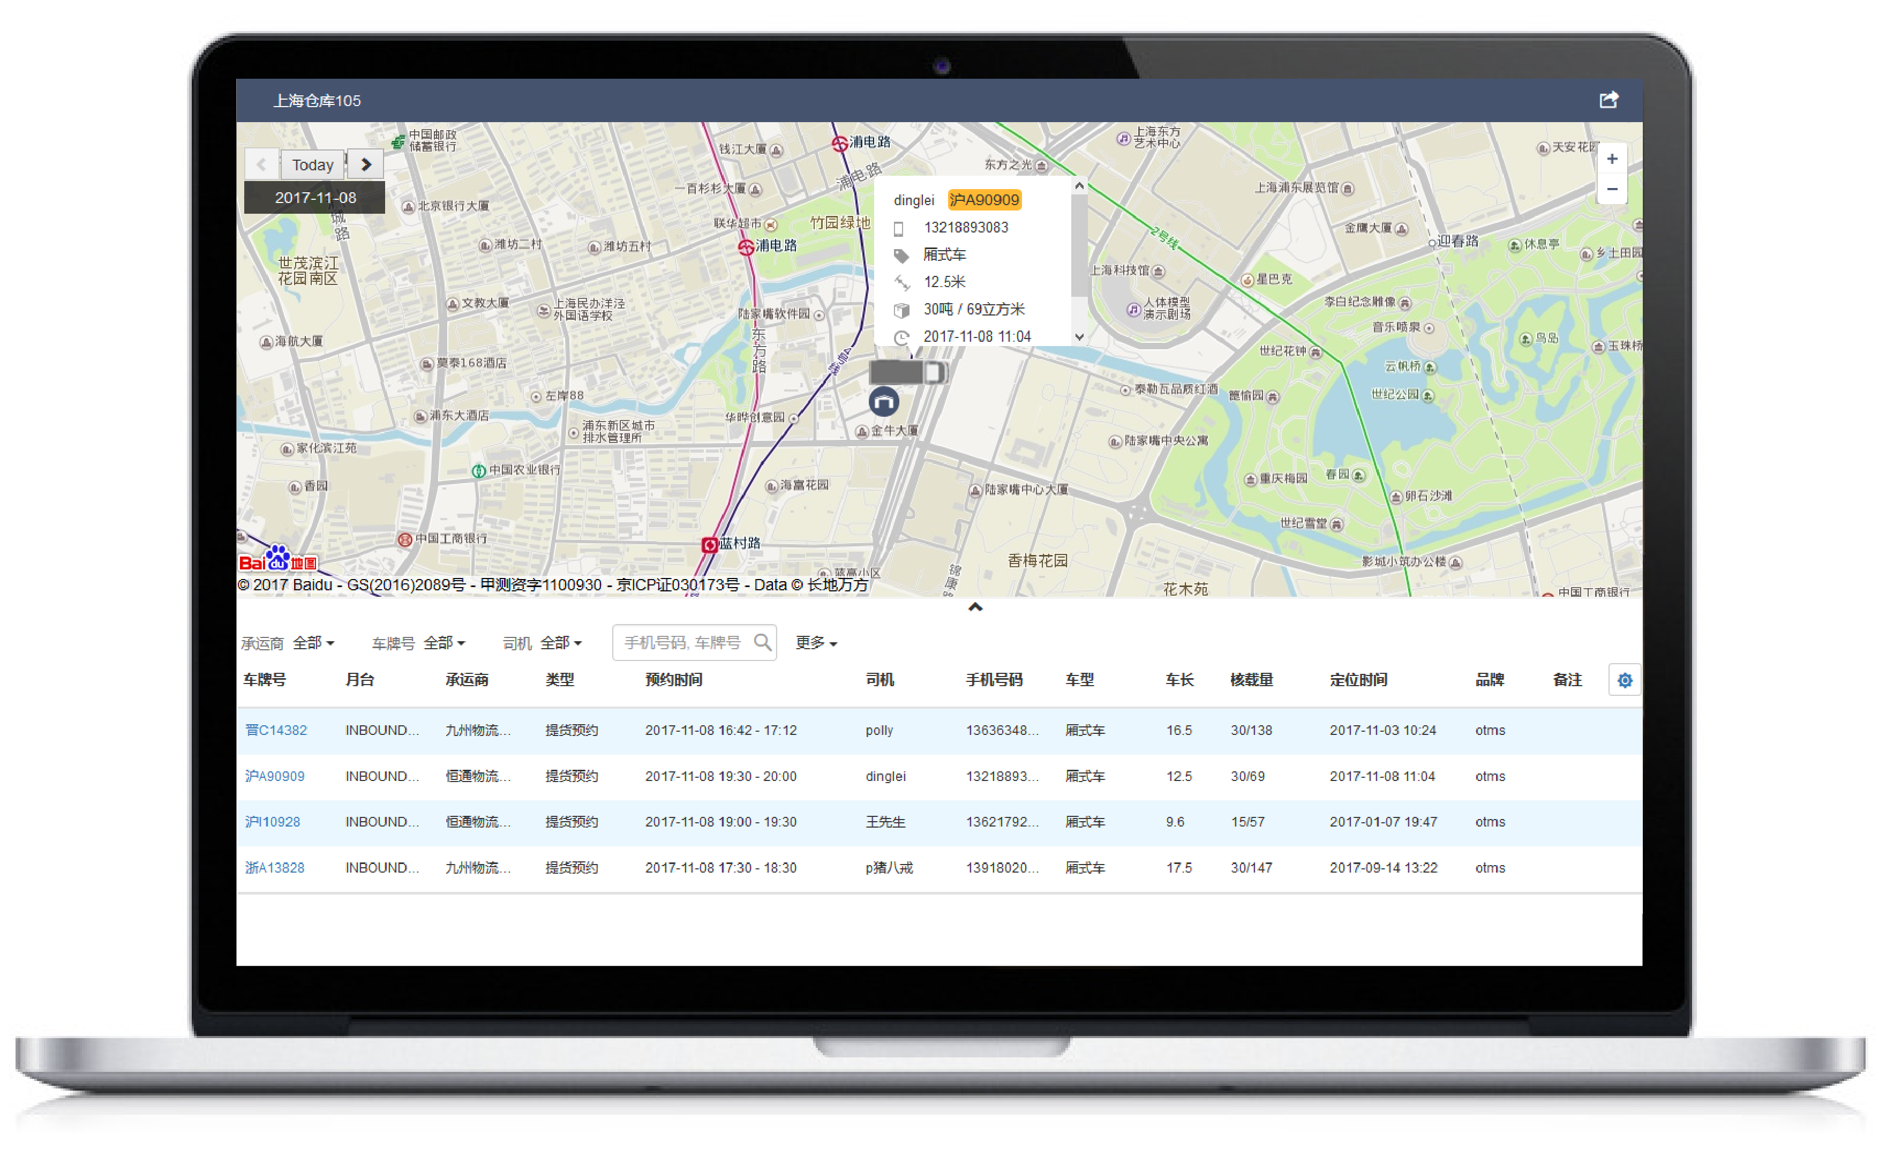
Task: Open plate link 沪A90909 in table
Action: point(275,776)
